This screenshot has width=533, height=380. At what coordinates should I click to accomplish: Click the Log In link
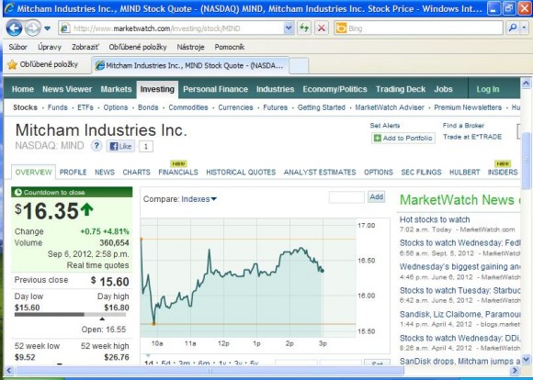[x=488, y=89]
